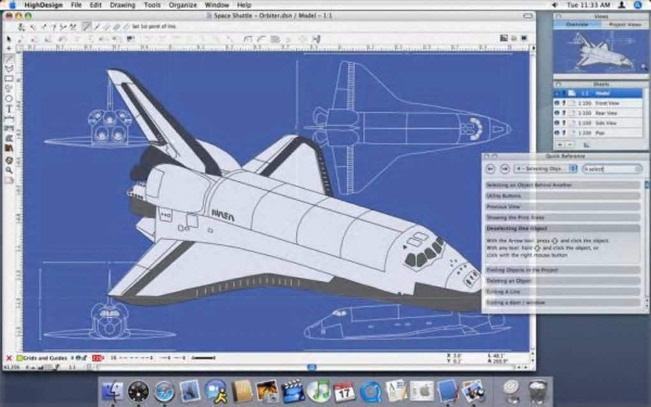Add a new sheet with plus button
The image size is (651, 407).
[x=560, y=145]
